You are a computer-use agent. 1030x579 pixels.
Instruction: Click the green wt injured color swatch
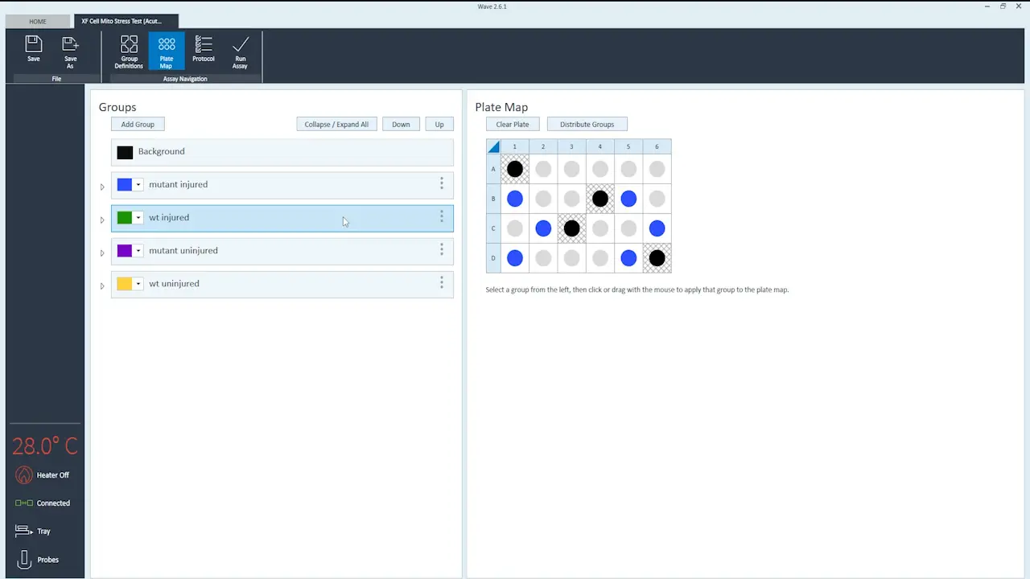click(125, 218)
